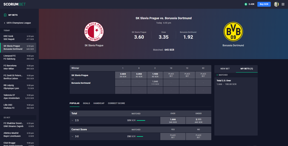Click the 250 SCR matched progress bar
This screenshot has height=146, width=288.
pos(140,137)
